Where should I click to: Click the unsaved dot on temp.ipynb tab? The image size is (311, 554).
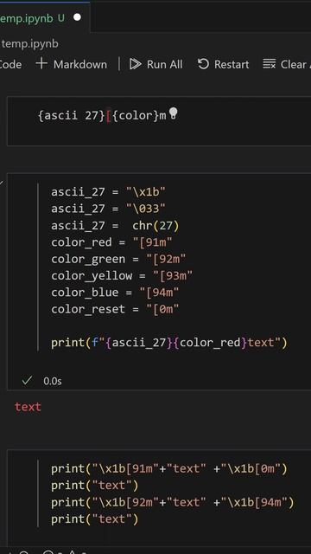coord(77,17)
